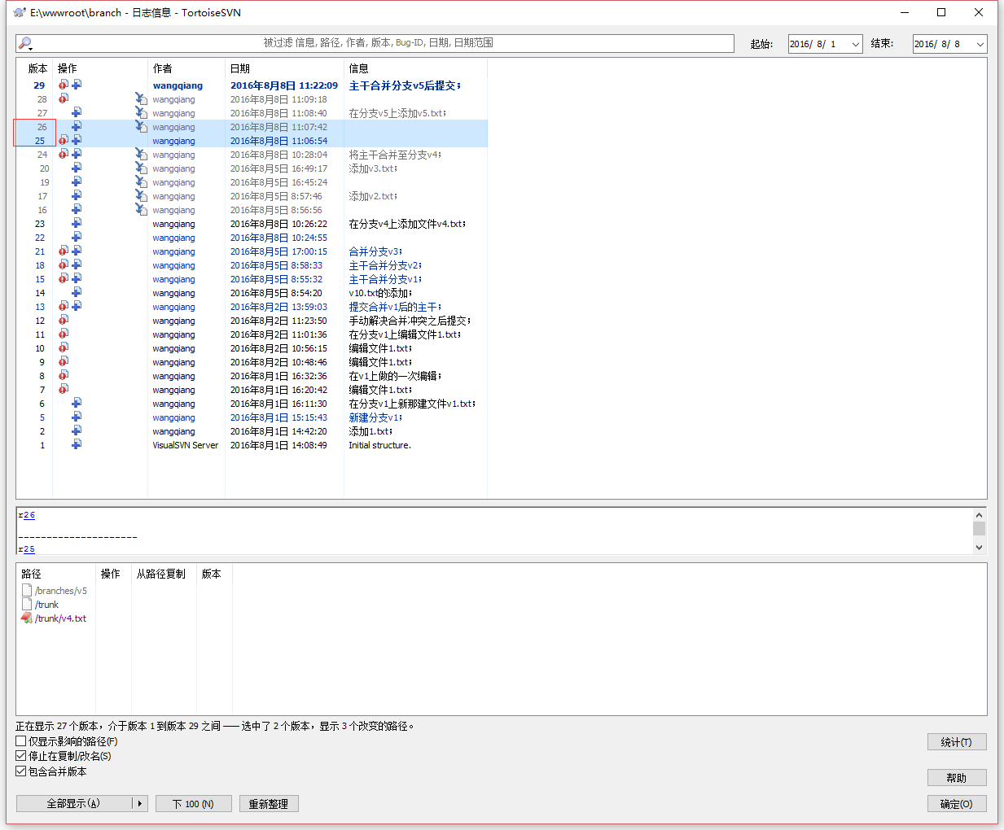Screen dimensions: 1004x830
Task: Enable the 仅显示影响的路径 checkbox
Action: 21,741
